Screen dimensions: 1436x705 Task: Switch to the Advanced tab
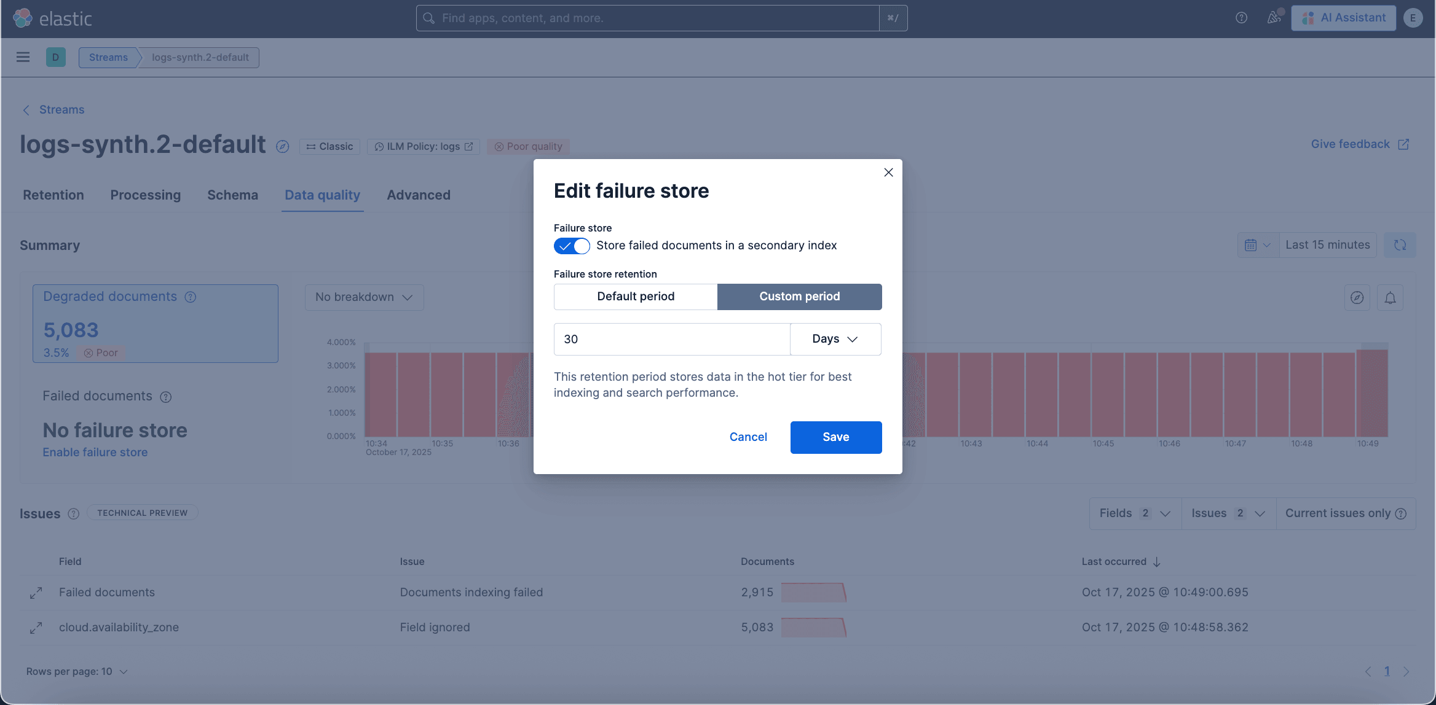(418, 195)
